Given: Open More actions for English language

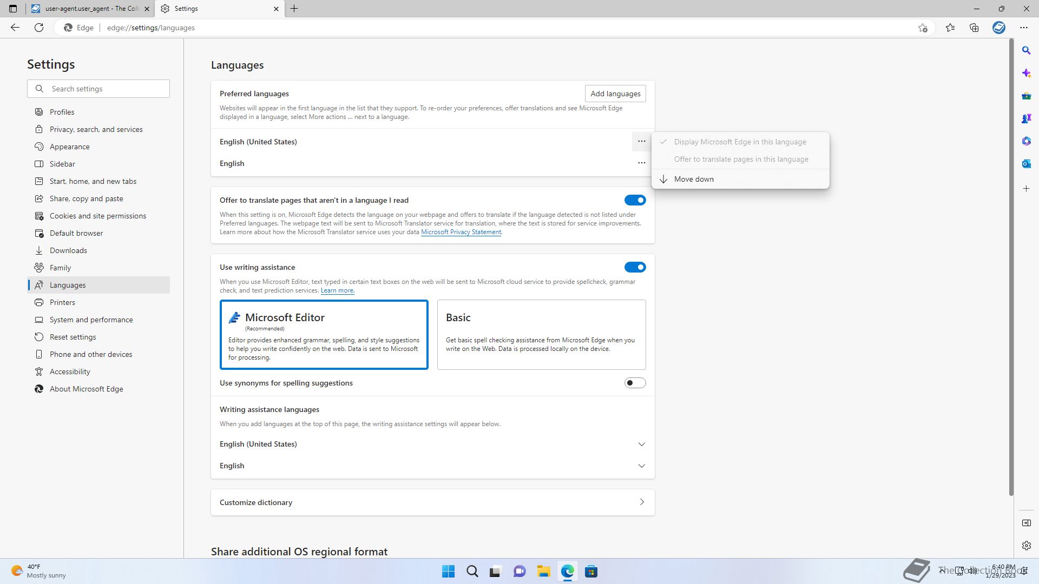Looking at the screenshot, I should tap(641, 163).
